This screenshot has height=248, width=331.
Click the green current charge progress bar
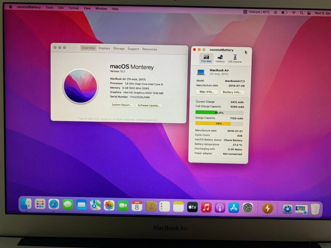(x=219, y=112)
